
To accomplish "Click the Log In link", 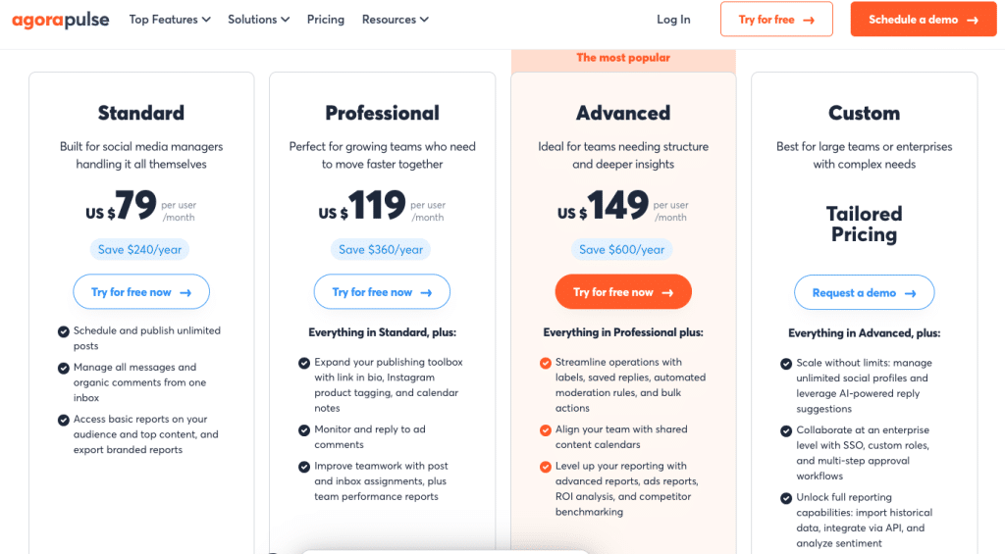I will pyautogui.click(x=673, y=20).
